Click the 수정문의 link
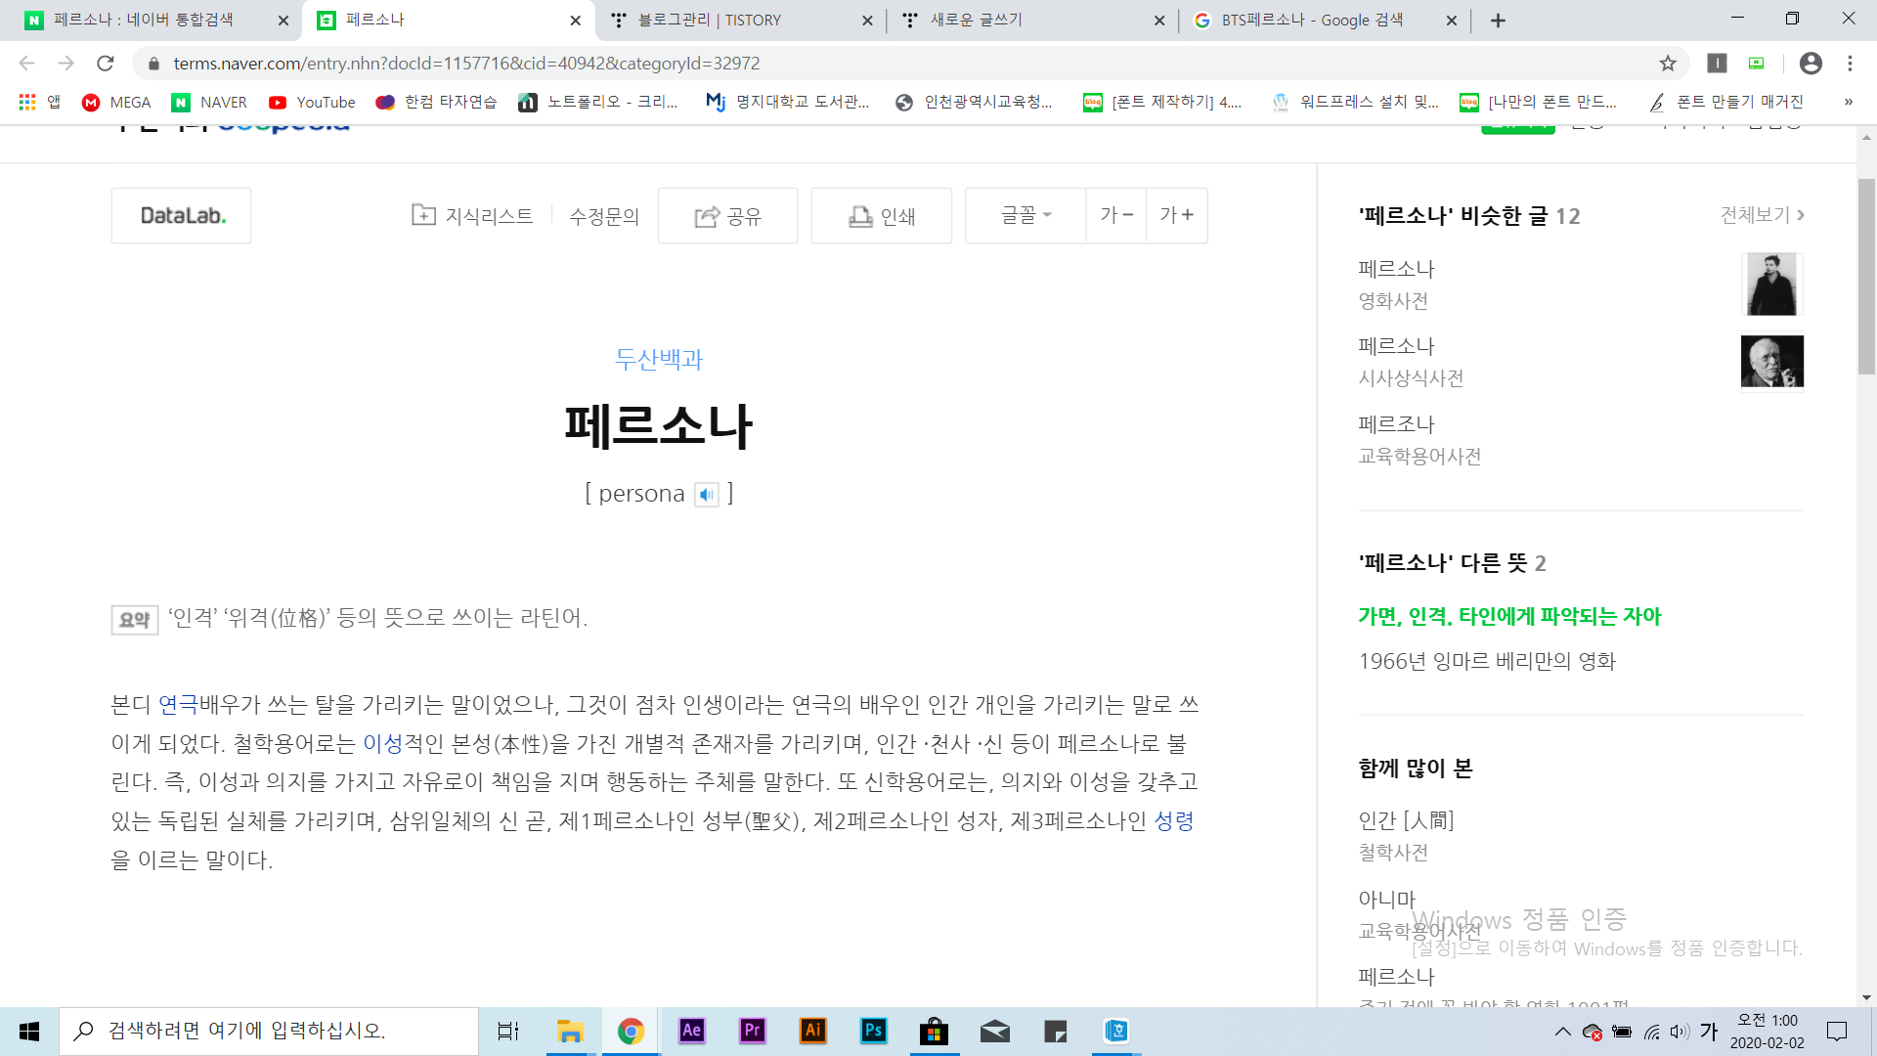The height and width of the screenshot is (1056, 1877). click(604, 216)
